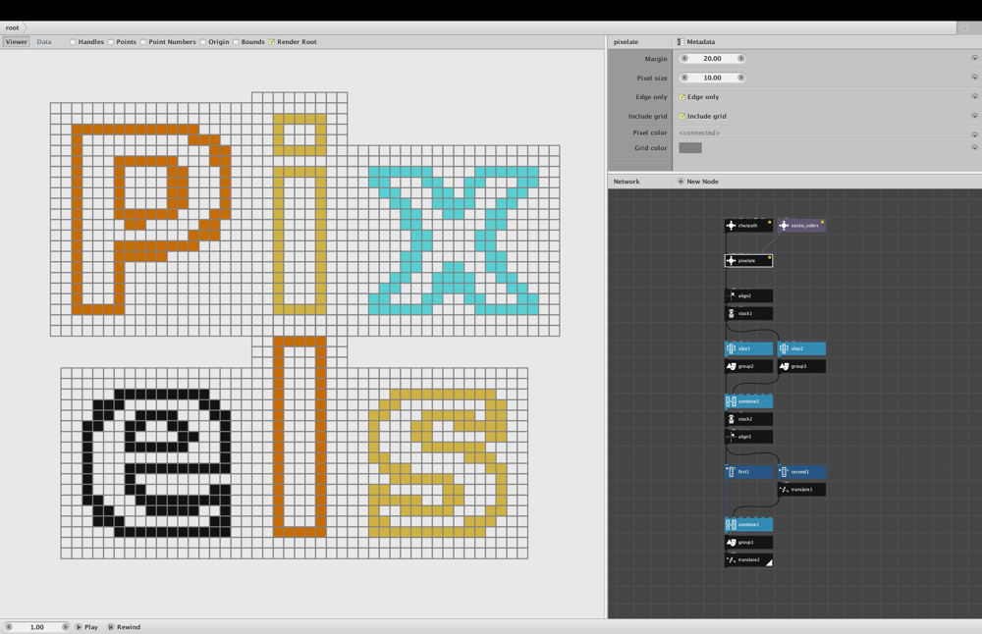Select the stack2 node
The width and height of the screenshot is (982, 634).
748,419
